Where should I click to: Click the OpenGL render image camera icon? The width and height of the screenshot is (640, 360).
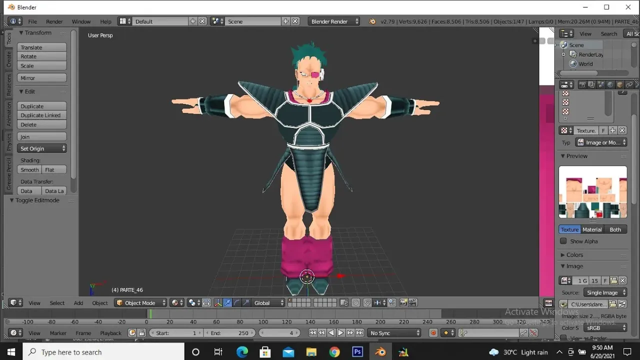[x=402, y=303]
